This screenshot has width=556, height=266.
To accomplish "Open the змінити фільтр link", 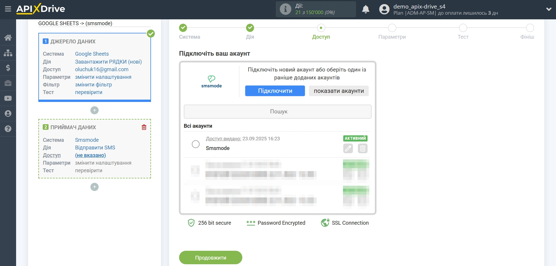I will coord(93,85).
